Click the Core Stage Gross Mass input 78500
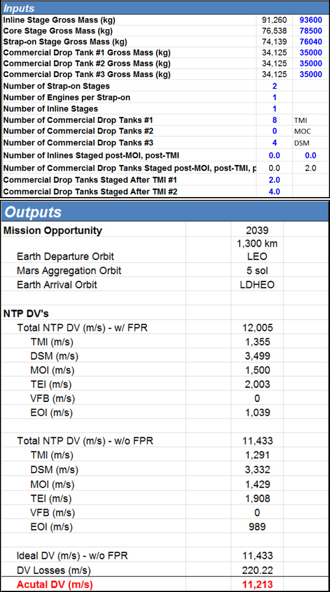The image size is (330, 592). (310, 31)
